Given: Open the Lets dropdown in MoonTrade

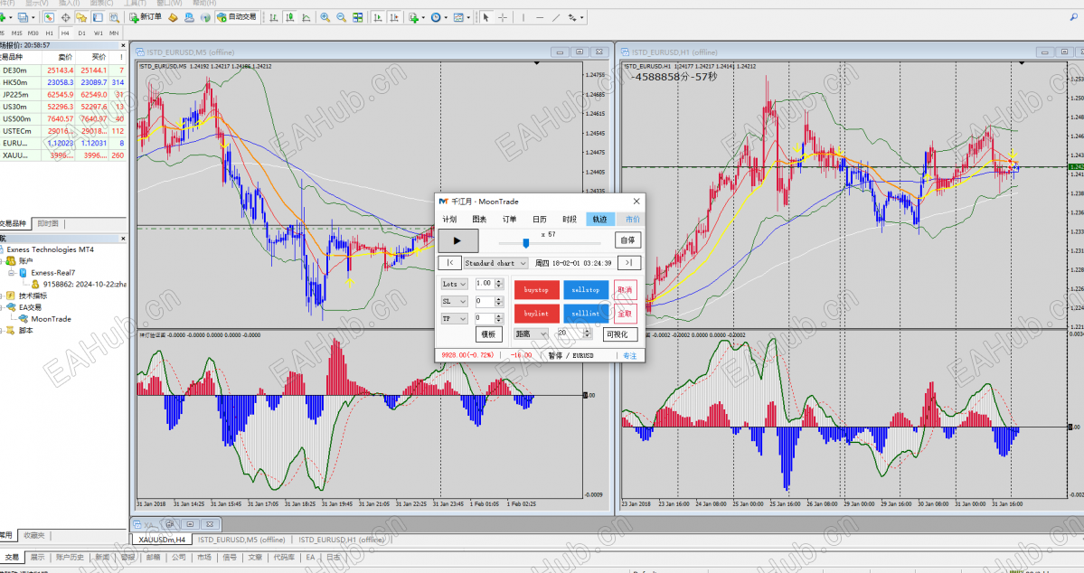Looking at the screenshot, I should click(454, 284).
